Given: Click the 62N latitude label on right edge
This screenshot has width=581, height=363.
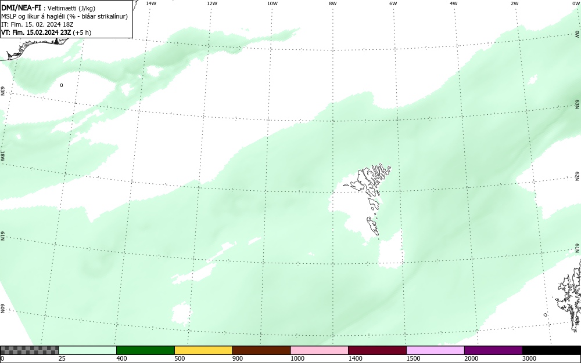Looking at the screenshot, I should pyautogui.click(x=578, y=176).
